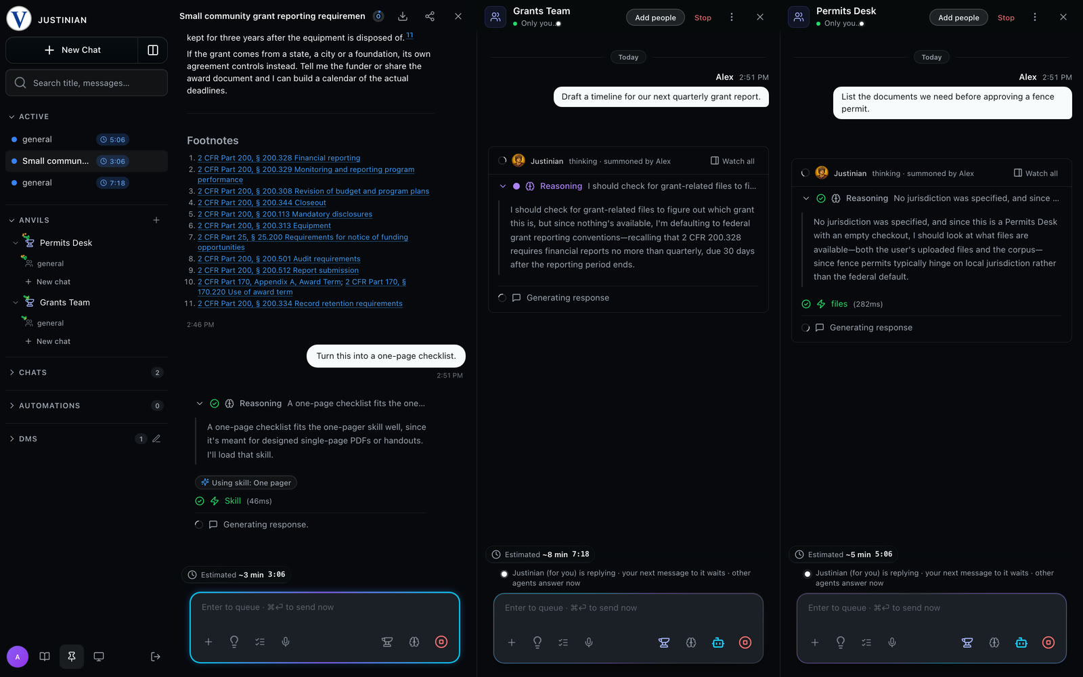
Task: Add a new anvil with the plus icon
Action: pyautogui.click(x=156, y=220)
